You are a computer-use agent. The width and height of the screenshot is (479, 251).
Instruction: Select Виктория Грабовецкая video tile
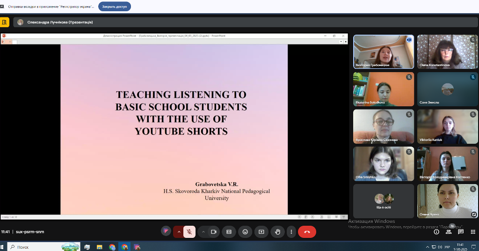(x=384, y=52)
